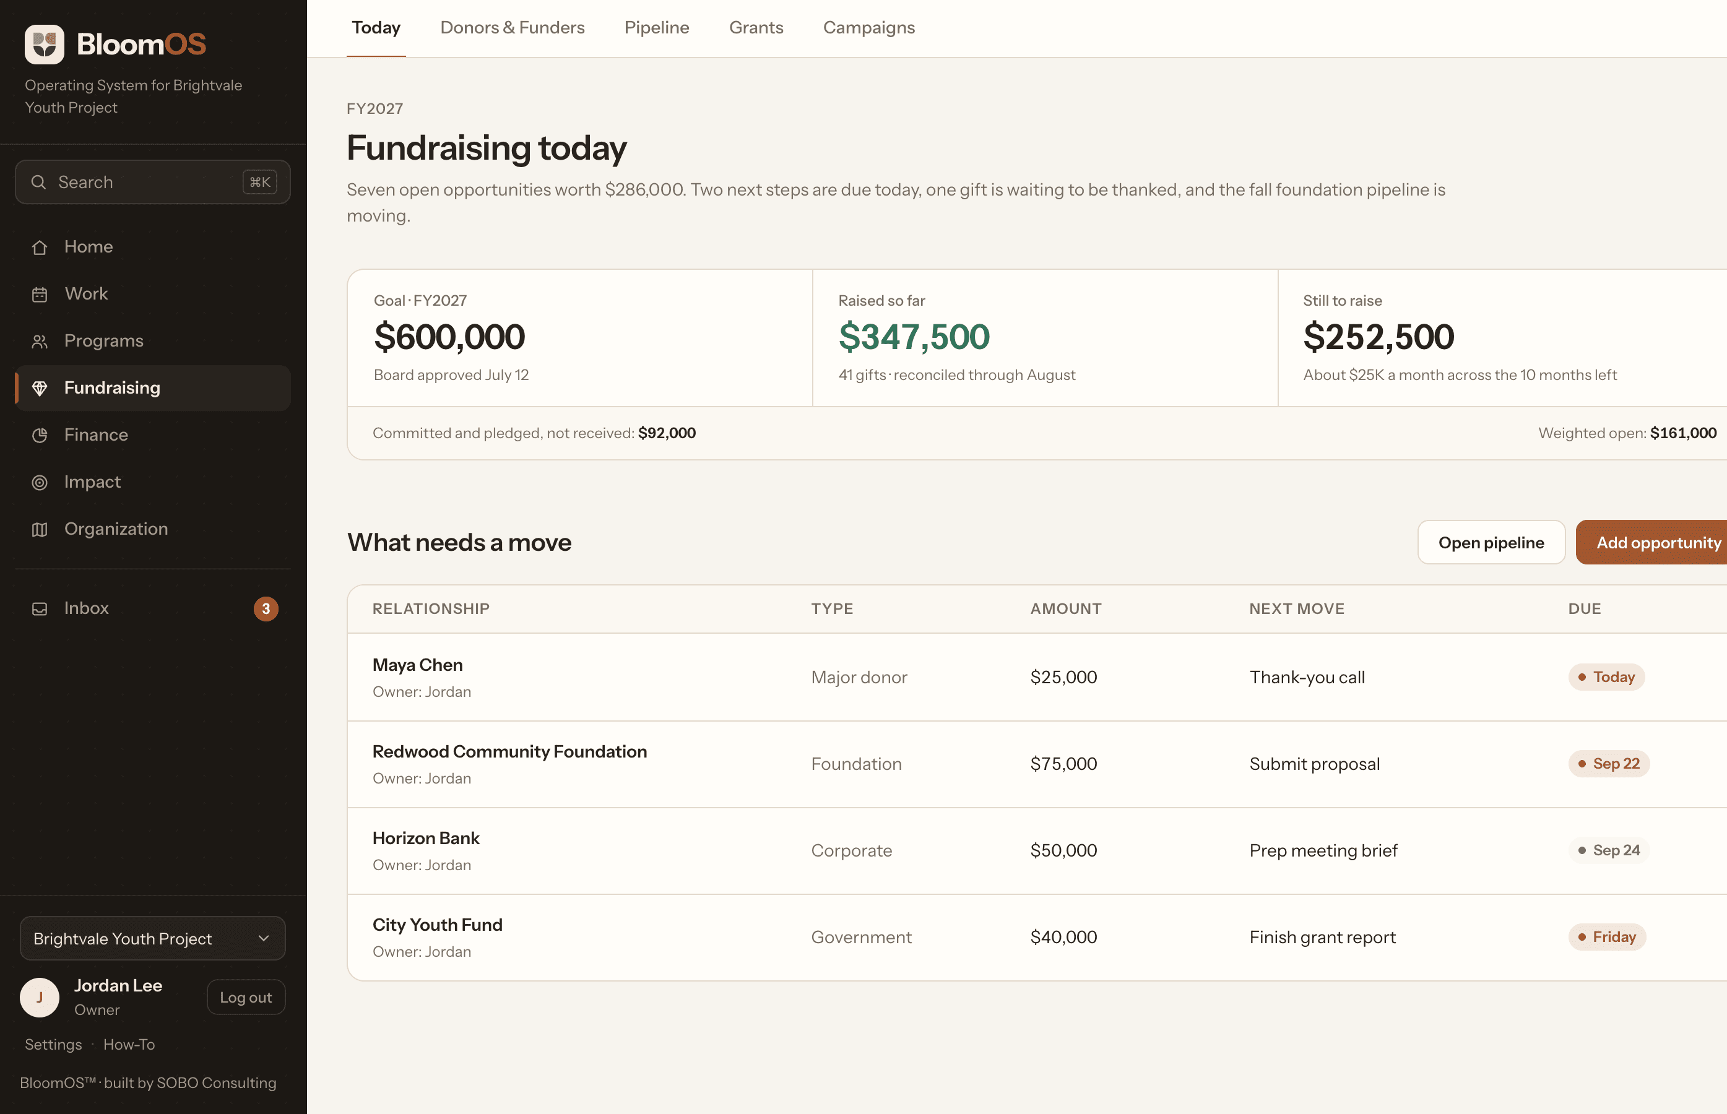Click the Inbox badge showing 3
The image size is (1727, 1114).
266,609
